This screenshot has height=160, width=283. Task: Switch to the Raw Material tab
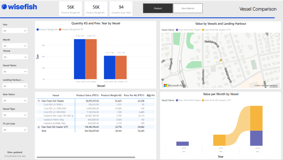[188, 8]
